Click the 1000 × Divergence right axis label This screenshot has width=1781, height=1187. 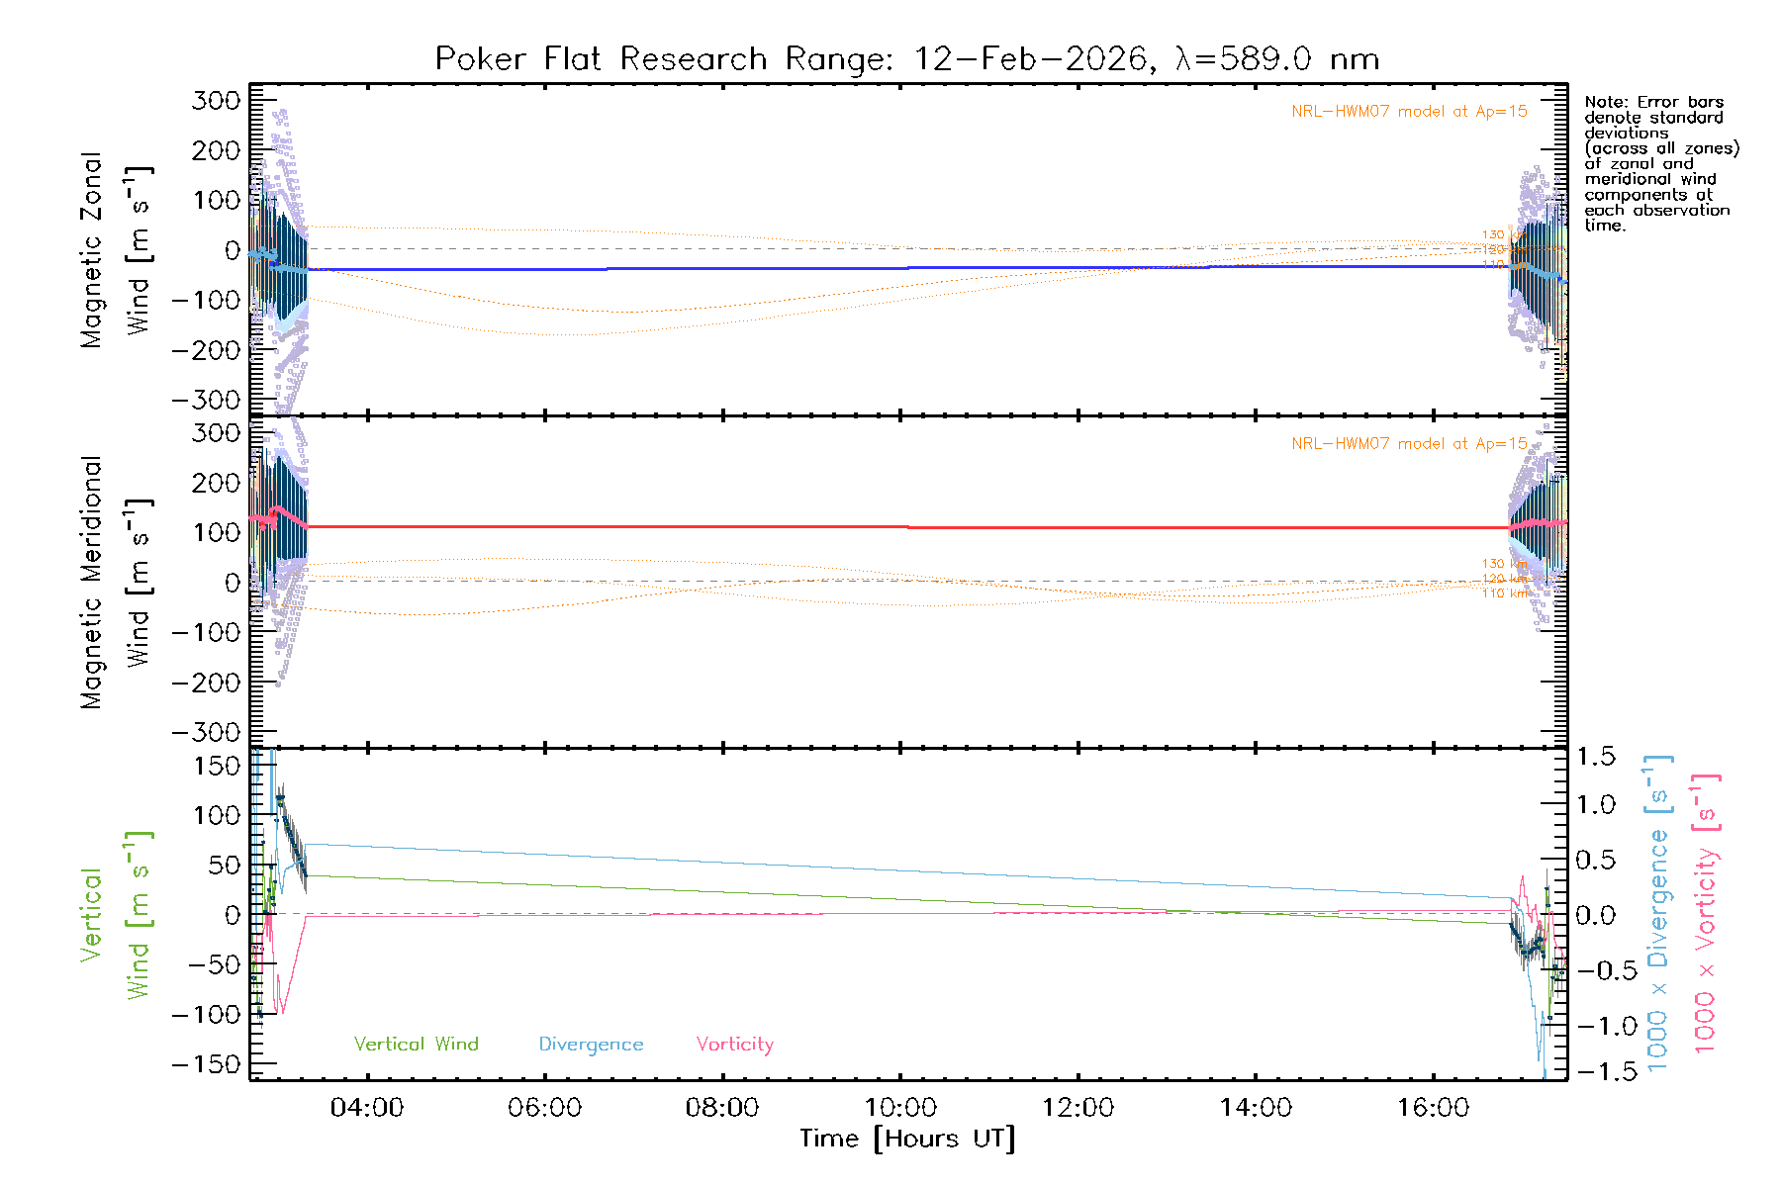[1658, 914]
